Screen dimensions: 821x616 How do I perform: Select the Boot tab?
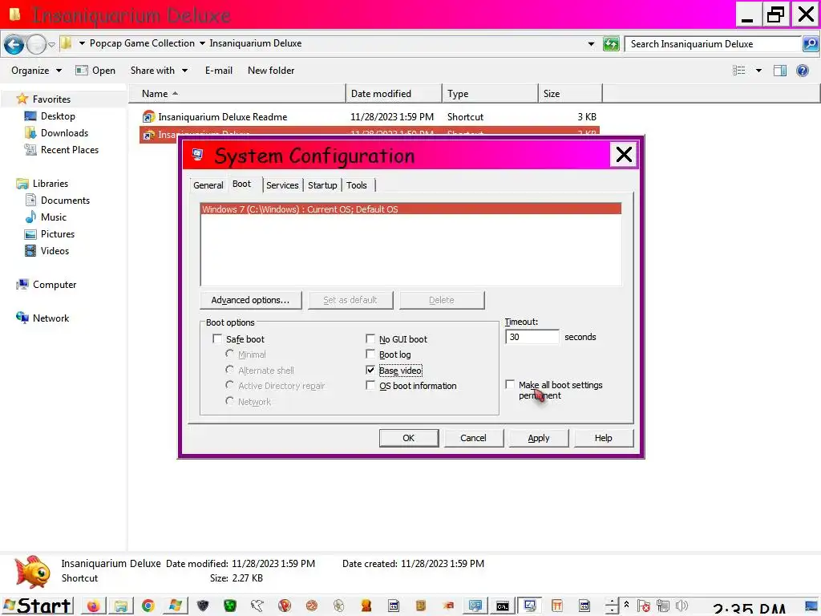(x=241, y=184)
